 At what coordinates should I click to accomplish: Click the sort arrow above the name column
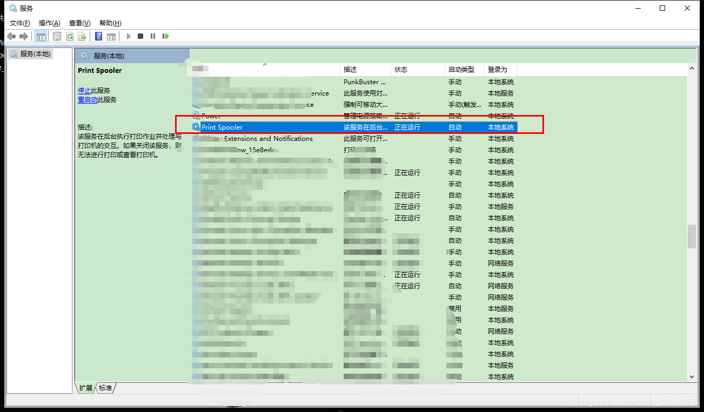pos(265,65)
